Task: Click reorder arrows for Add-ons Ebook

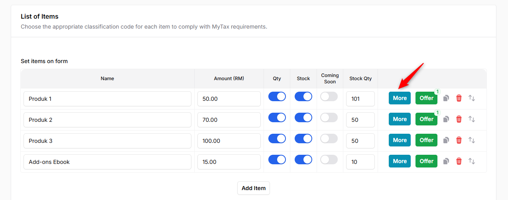Action: tap(472, 161)
